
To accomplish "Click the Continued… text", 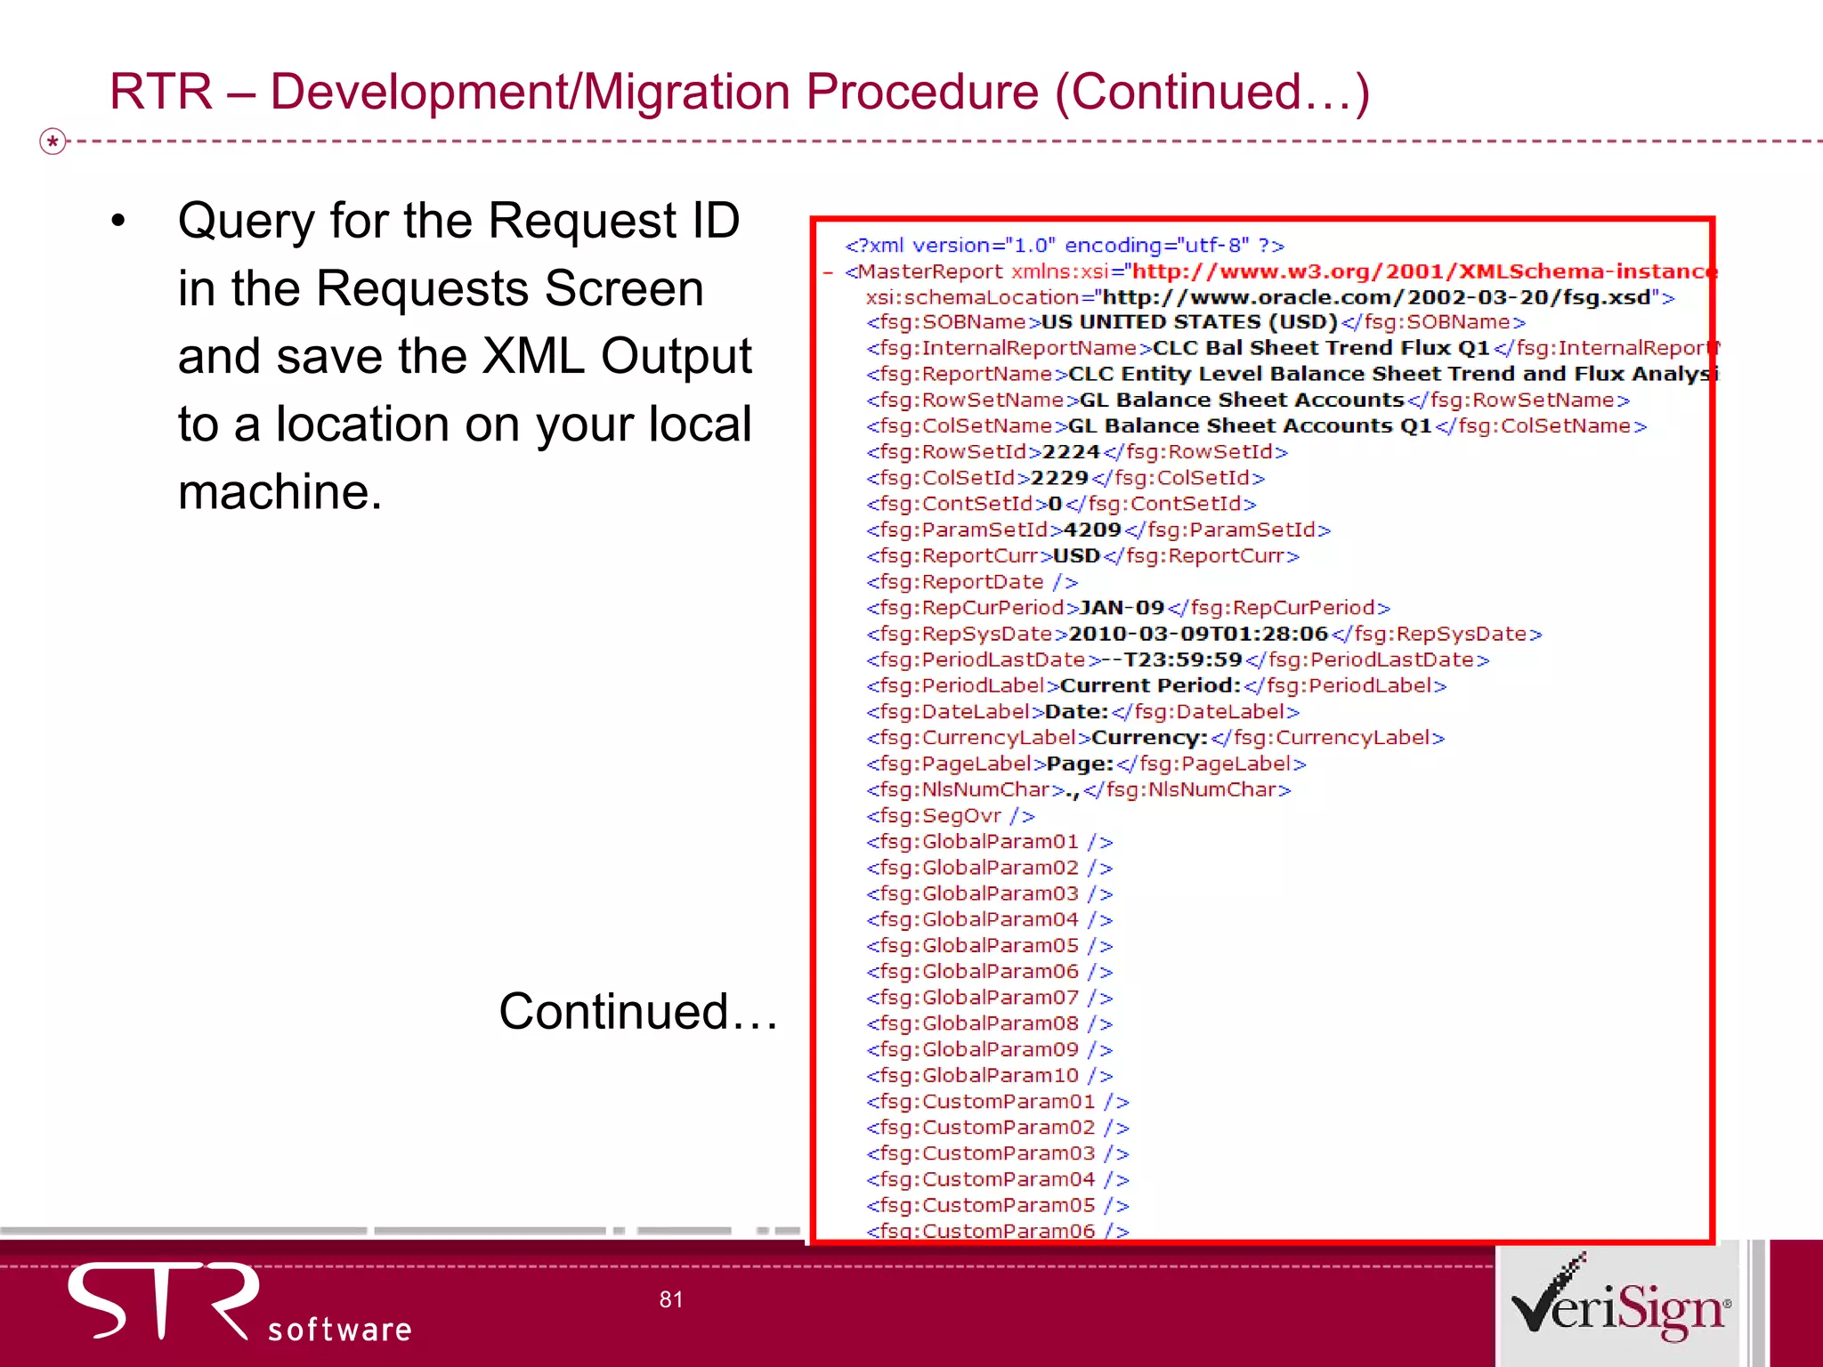I will [638, 1012].
